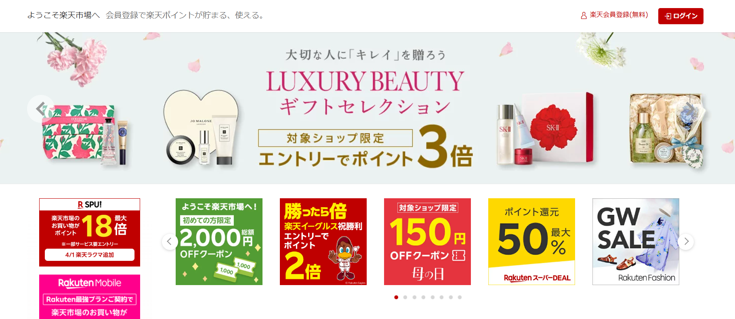Image resolution: width=735 pixels, height=319 pixels.
Task: Open the 楽天会員登録(無料) link
Action: click(619, 15)
